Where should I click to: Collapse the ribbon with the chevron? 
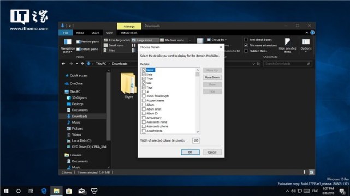point(307,33)
